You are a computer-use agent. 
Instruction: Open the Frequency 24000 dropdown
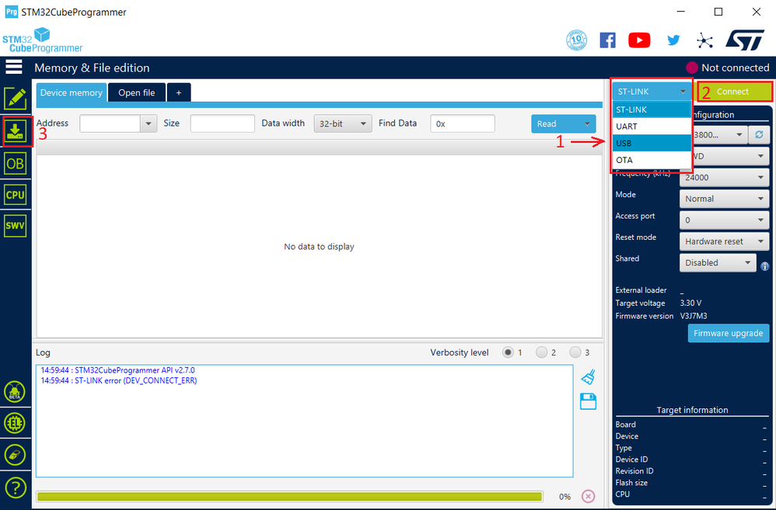point(725,178)
